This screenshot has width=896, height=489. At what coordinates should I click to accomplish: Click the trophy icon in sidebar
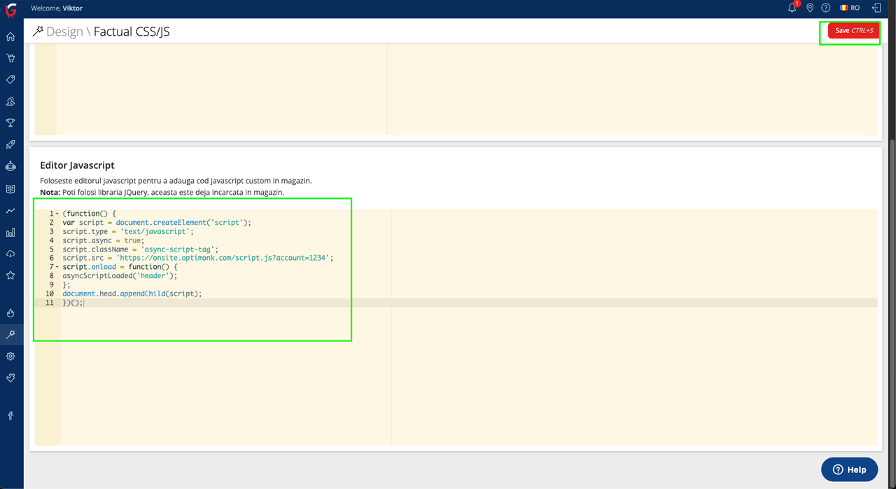coord(10,123)
